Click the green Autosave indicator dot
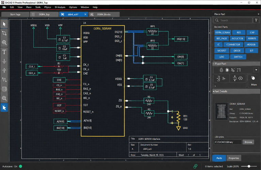The height and width of the screenshot is (170, 261). click(x=21, y=166)
